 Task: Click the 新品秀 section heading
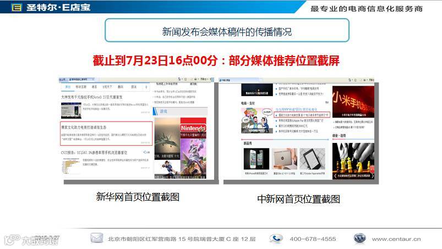coord(248,143)
